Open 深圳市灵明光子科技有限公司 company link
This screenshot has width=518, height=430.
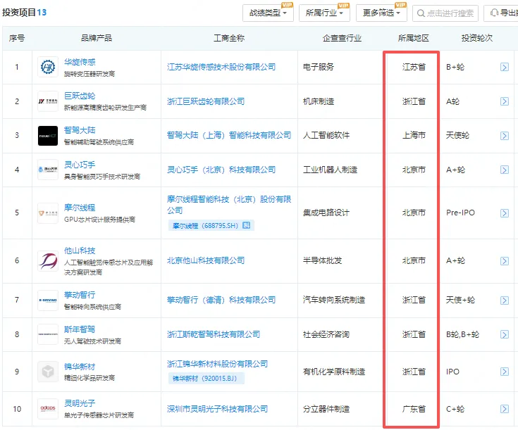coord(217,409)
